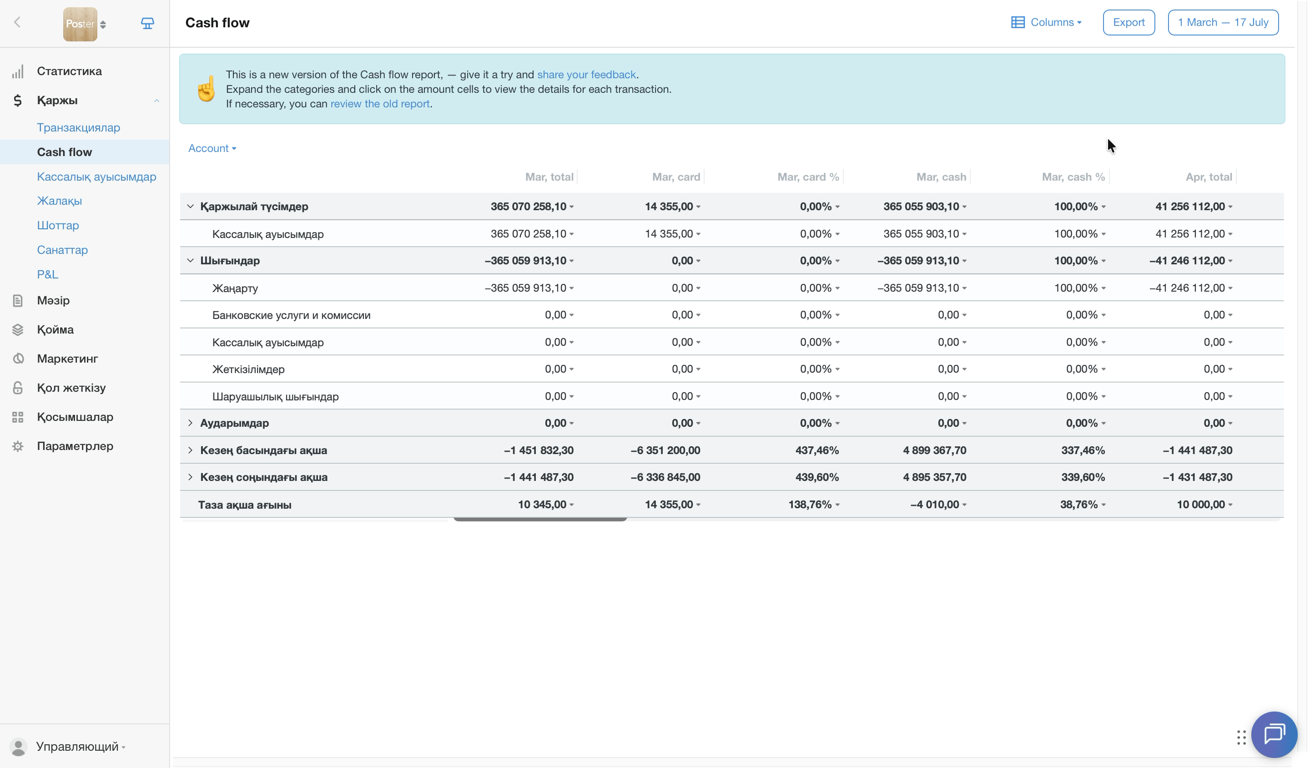Click the Қосымшалар grid icon
The width and height of the screenshot is (1310, 768).
coord(18,418)
